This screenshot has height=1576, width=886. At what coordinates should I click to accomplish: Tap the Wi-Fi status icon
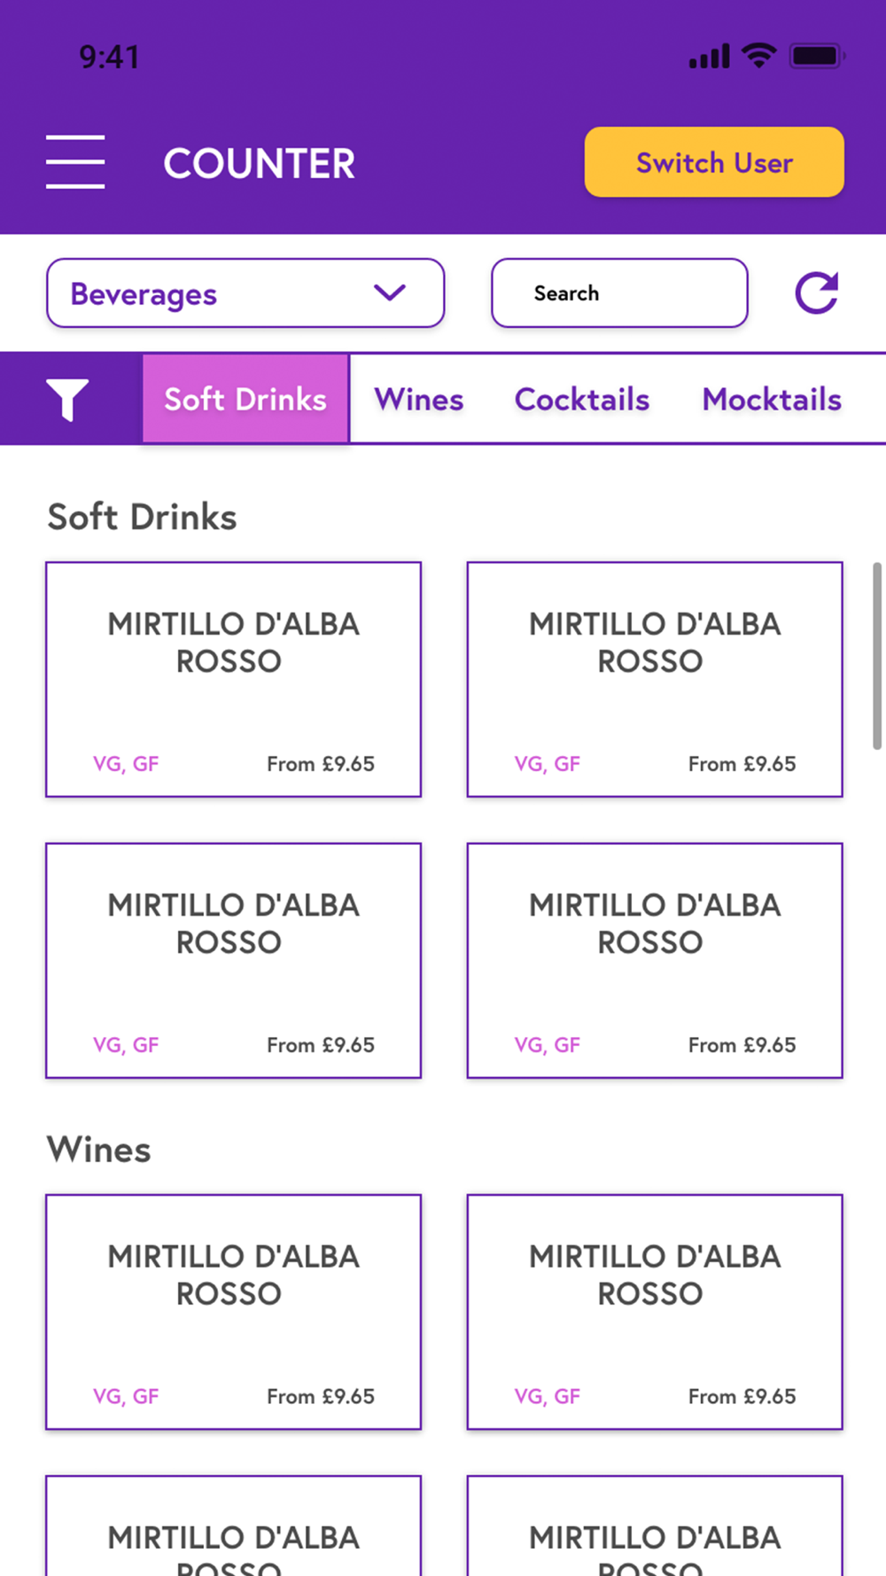tap(758, 56)
